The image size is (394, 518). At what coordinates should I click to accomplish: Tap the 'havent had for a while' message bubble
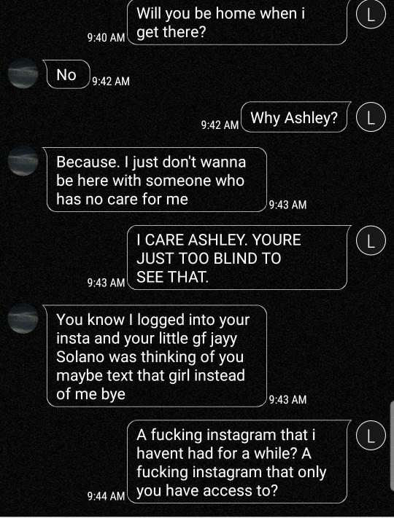[238, 461]
